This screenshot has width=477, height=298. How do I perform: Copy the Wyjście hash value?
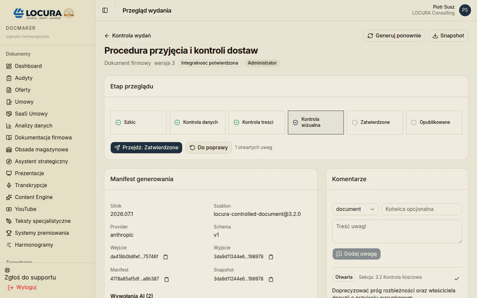click(x=271, y=257)
